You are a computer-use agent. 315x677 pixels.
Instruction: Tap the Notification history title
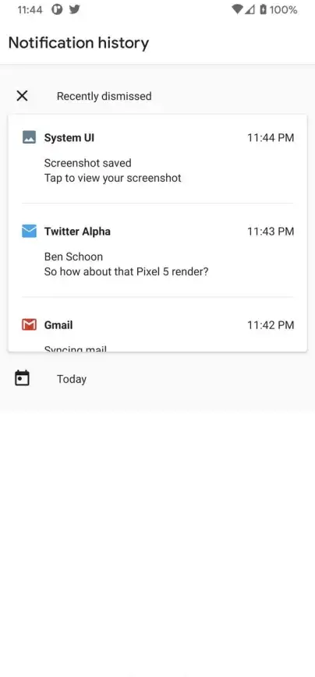tap(79, 43)
